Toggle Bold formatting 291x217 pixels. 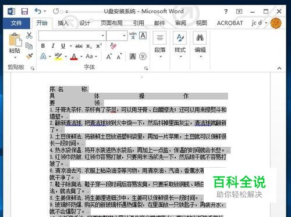(x=43, y=46)
